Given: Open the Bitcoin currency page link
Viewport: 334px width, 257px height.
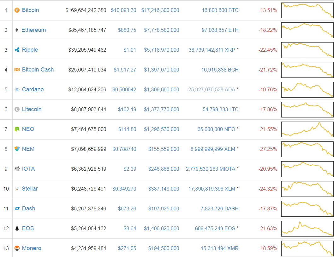Looking at the screenshot, I should [30, 10].
